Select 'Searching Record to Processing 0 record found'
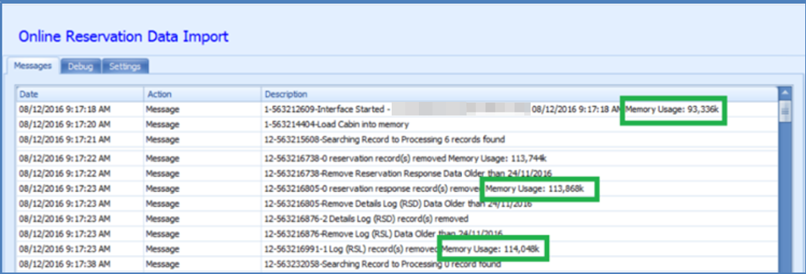This screenshot has height=274, width=806. coord(383,264)
